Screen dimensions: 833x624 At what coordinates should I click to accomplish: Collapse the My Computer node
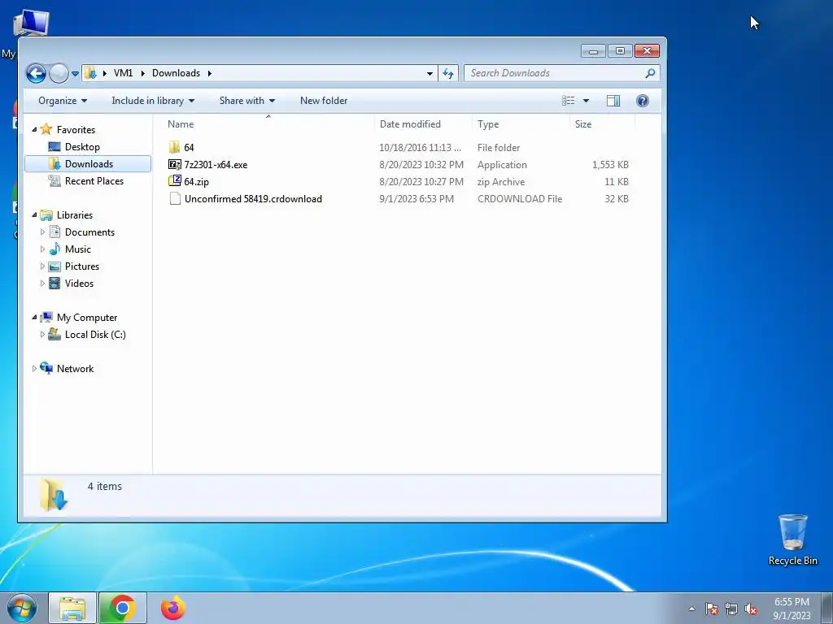(34, 318)
